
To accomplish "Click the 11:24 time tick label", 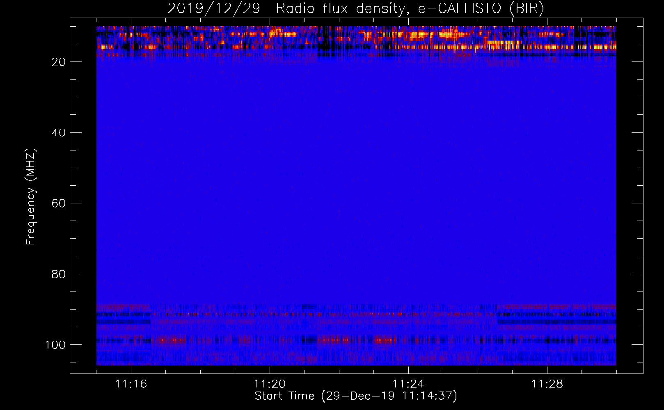I will click(408, 384).
